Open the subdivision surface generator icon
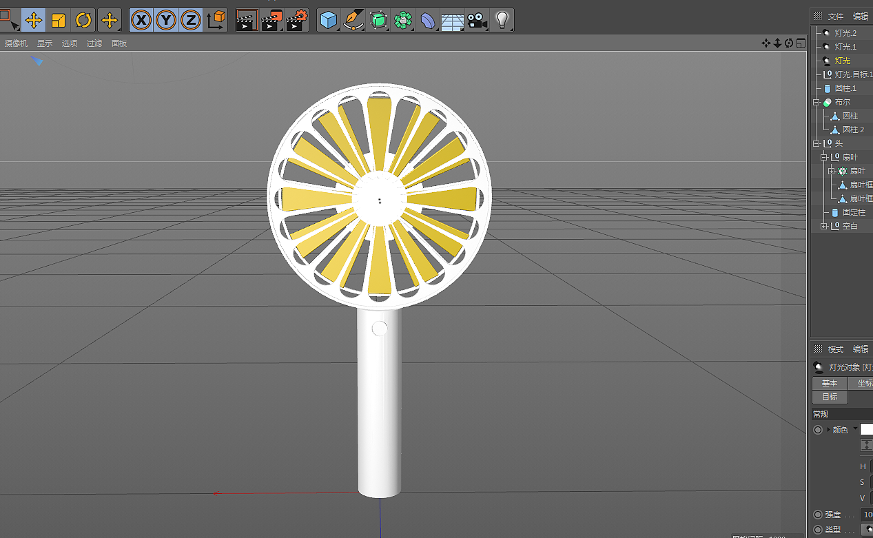 pos(378,20)
